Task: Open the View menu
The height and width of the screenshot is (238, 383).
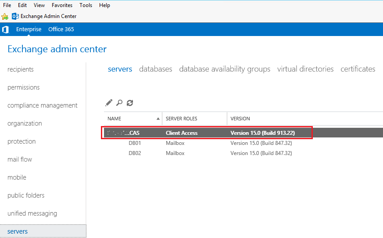Action: pos(39,5)
